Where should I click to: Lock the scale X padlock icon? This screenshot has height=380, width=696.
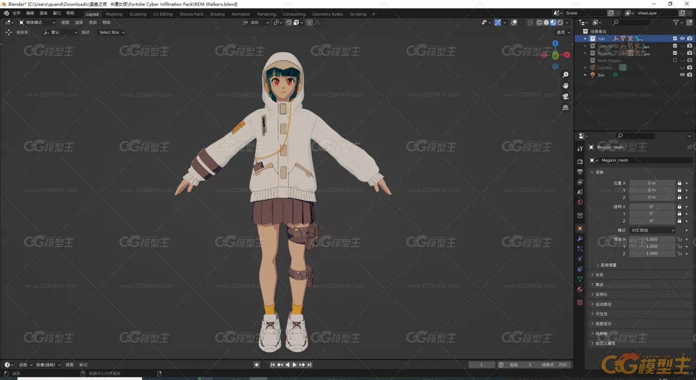pos(679,239)
